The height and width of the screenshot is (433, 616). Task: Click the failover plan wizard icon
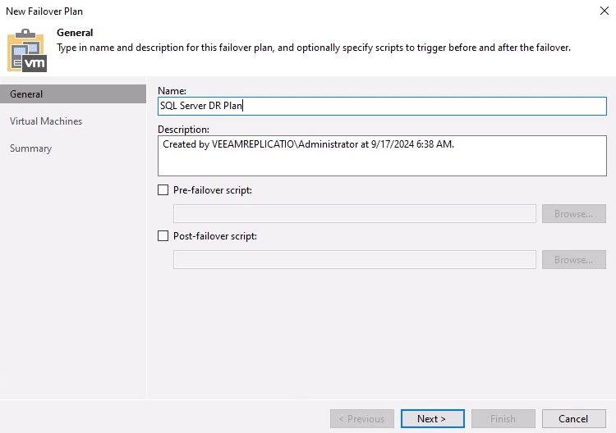pos(27,51)
